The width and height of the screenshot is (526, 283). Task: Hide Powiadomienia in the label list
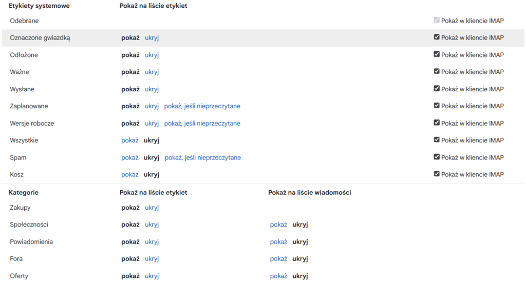pyautogui.click(x=152, y=242)
